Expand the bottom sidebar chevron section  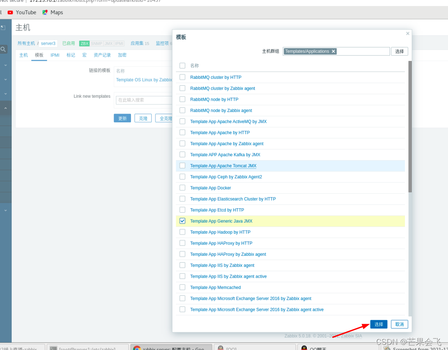coord(6,211)
